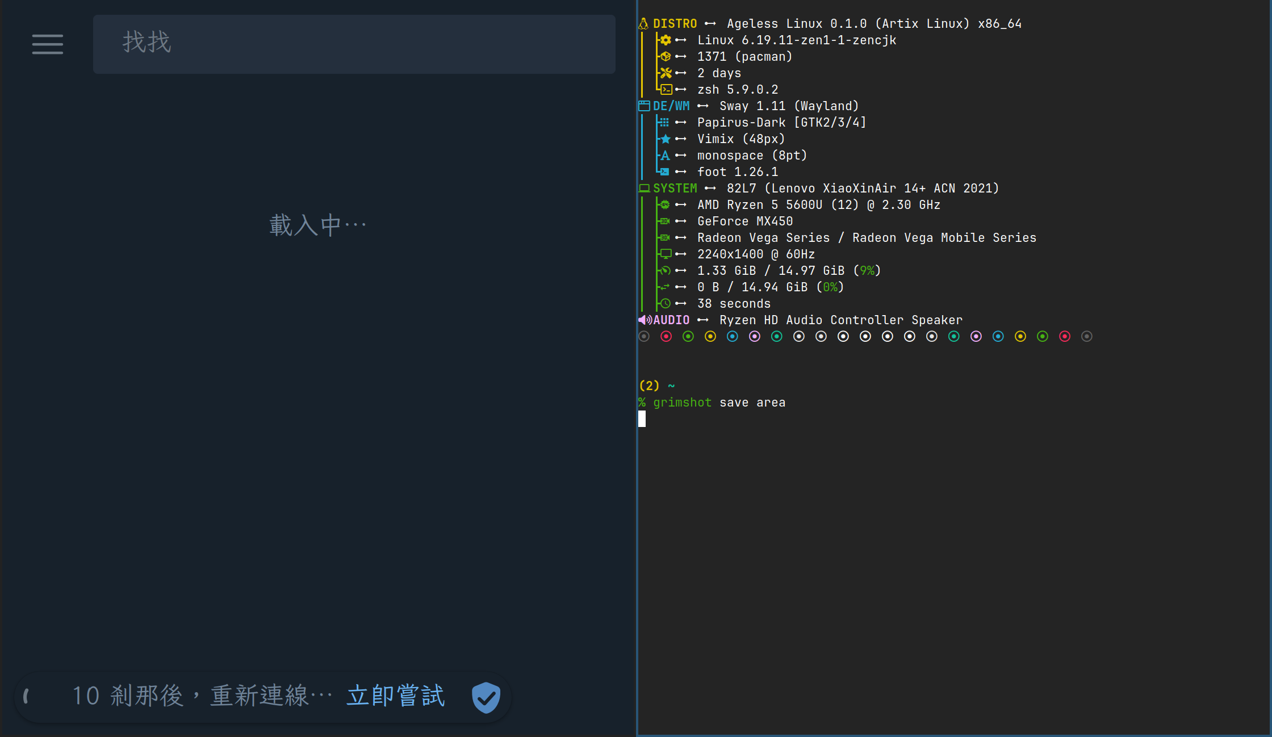Click the GPU icon beside GeForce MX450
Viewport: 1272px width, 737px height.
coord(664,221)
